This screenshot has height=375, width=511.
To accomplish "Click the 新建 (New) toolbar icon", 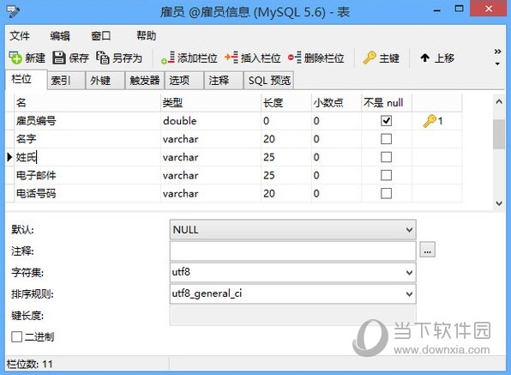I will (15, 58).
